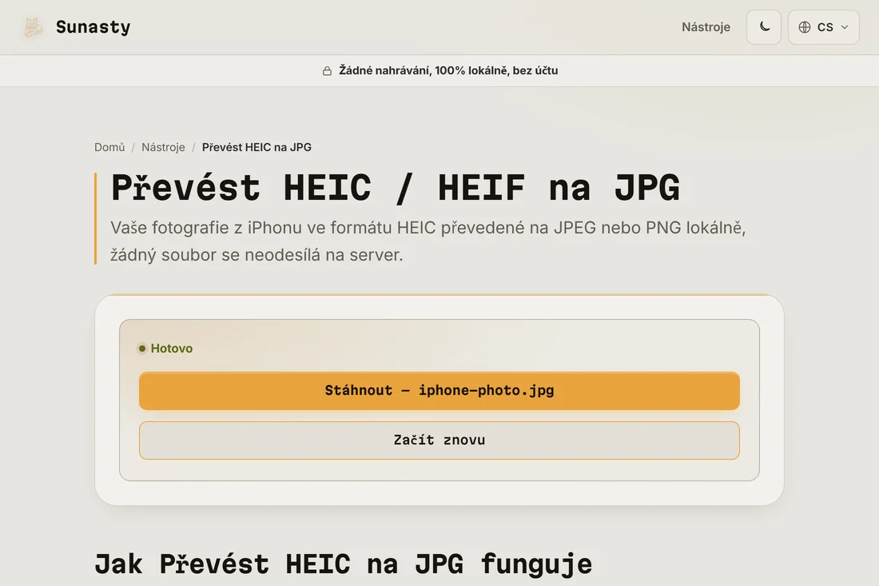The image size is (879, 586).
Task: Click the Začít znovu button
Action: coord(439,440)
